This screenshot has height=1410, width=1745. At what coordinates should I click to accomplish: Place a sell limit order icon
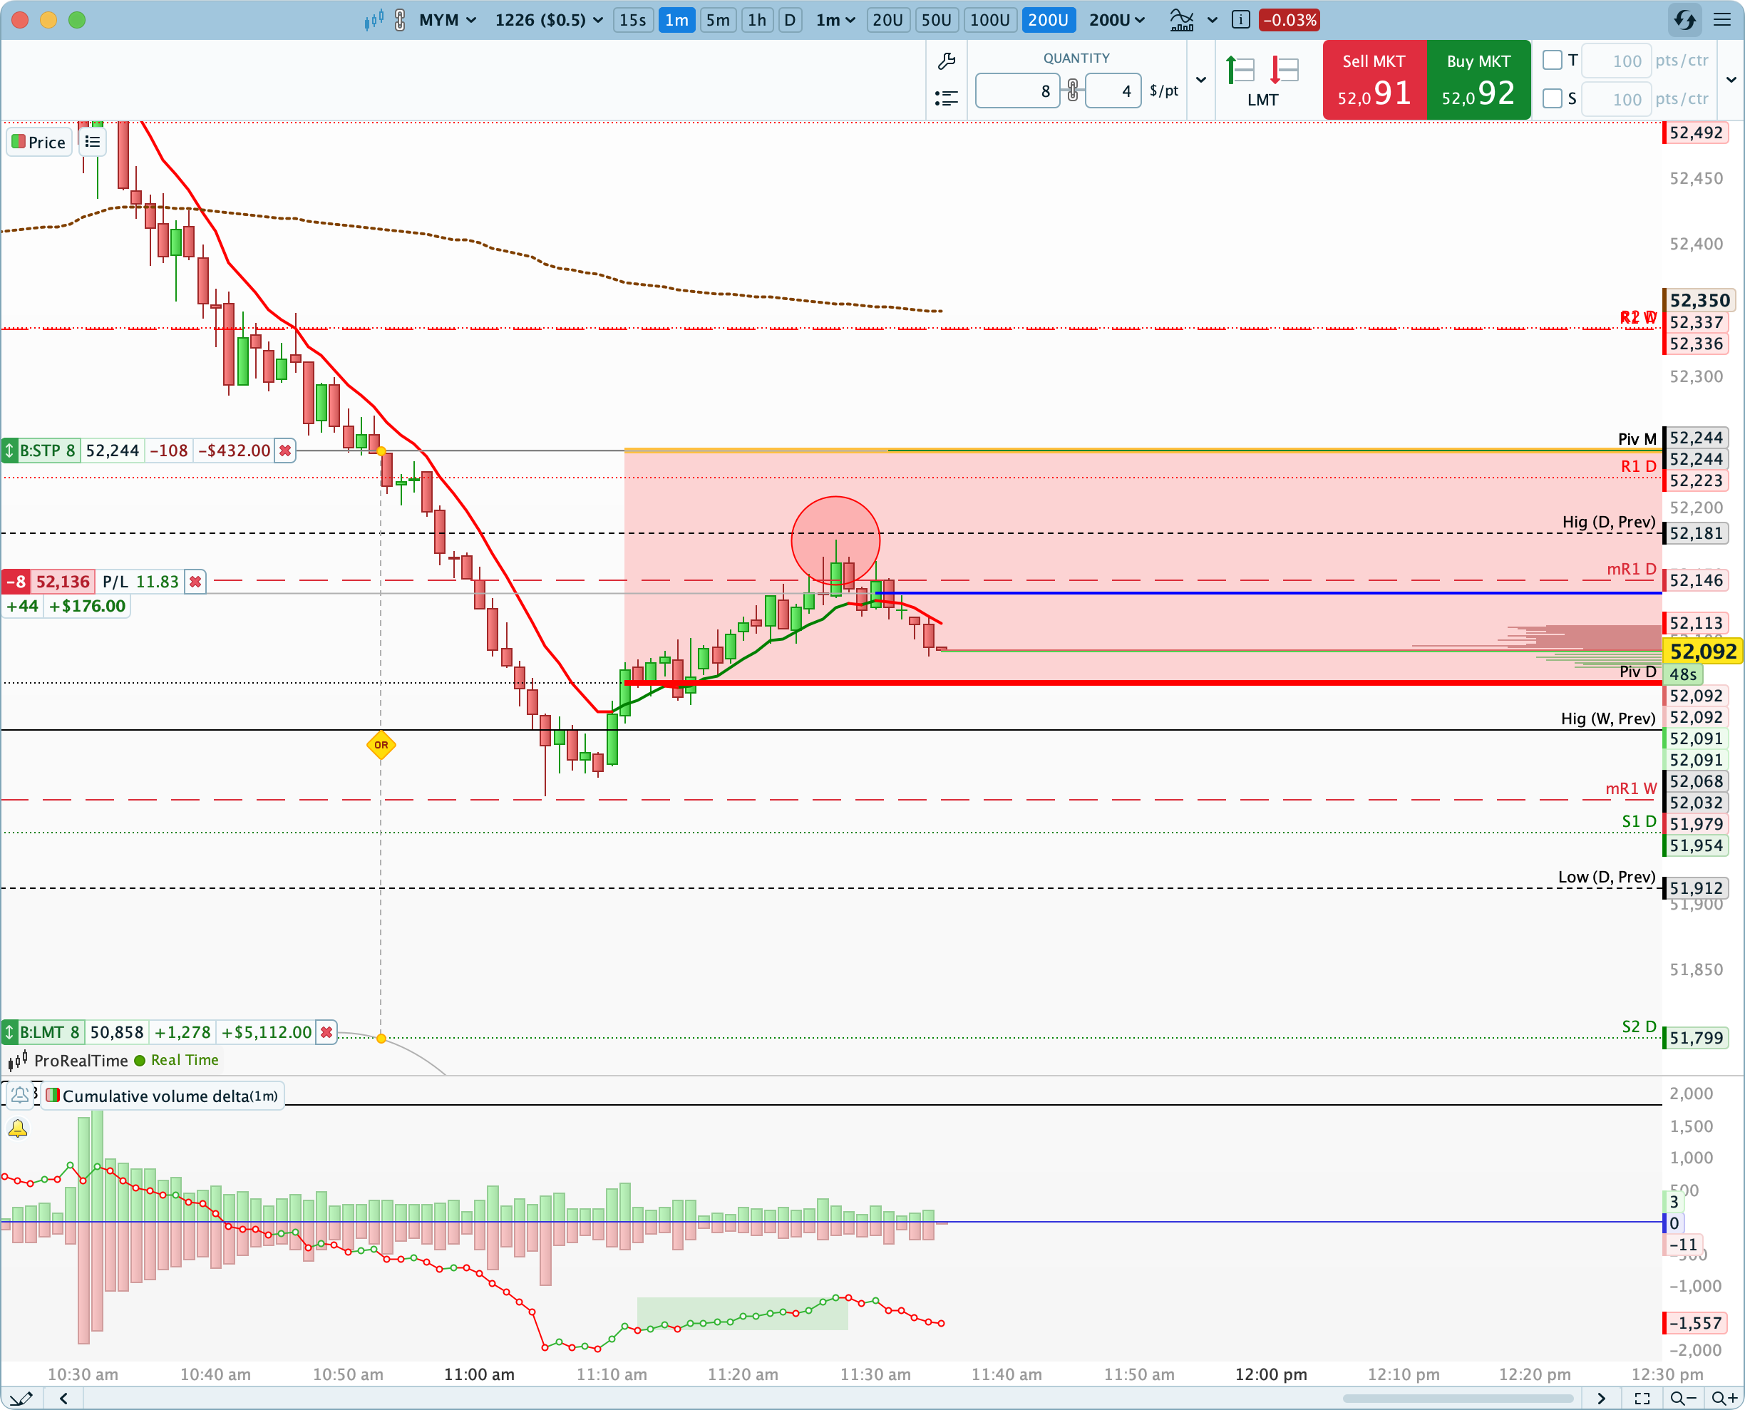click(x=1285, y=71)
